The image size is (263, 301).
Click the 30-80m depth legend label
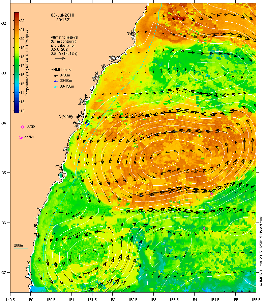pyautogui.click(x=66, y=80)
